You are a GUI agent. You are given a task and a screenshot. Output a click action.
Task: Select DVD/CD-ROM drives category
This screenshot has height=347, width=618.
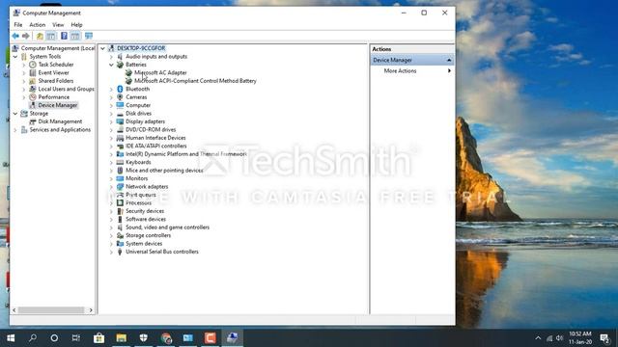[151, 129]
